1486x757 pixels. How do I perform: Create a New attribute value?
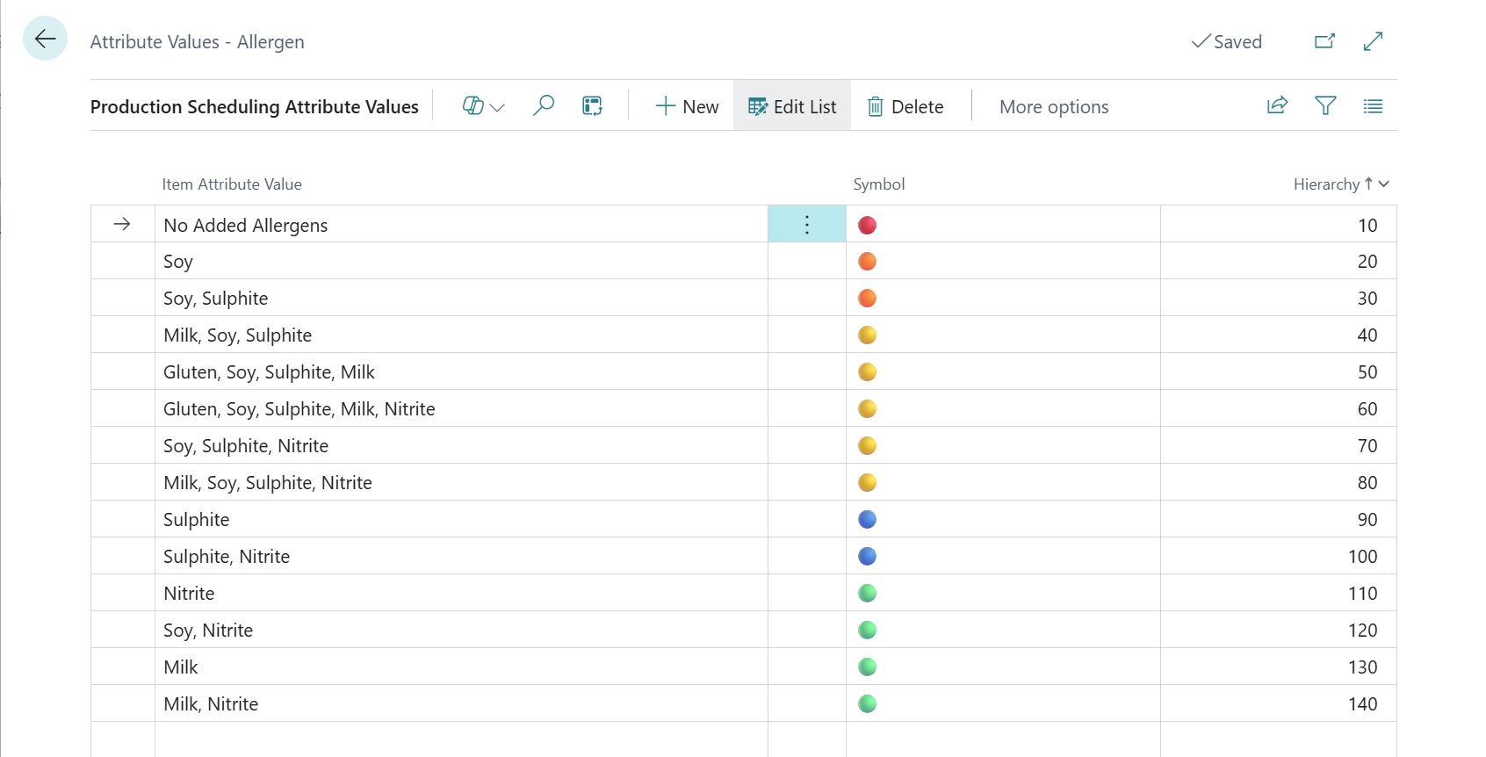[687, 106]
